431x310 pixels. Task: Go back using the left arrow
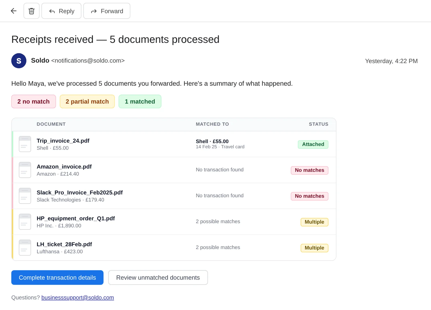13,11
